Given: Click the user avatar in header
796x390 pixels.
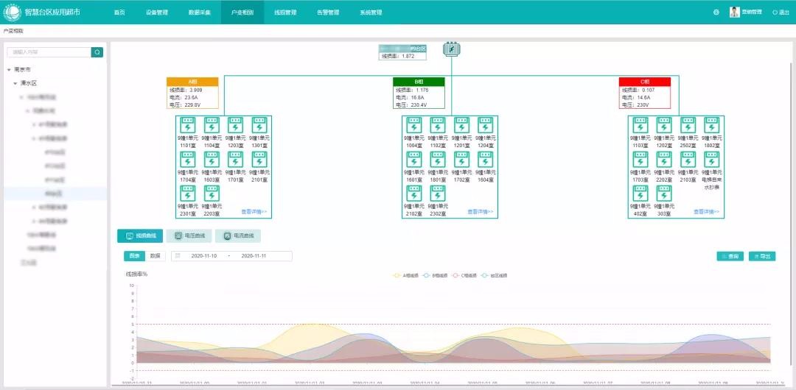Looking at the screenshot, I should (734, 12).
